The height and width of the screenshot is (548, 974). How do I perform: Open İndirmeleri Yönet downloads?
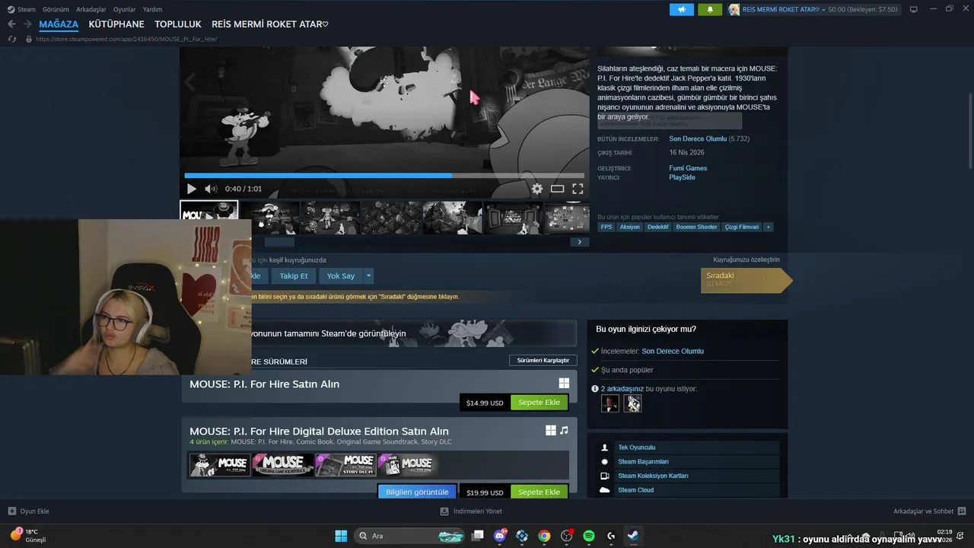coord(472,511)
